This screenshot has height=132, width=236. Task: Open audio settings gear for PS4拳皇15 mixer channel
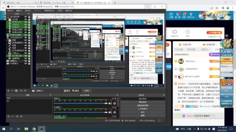click(115, 112)
